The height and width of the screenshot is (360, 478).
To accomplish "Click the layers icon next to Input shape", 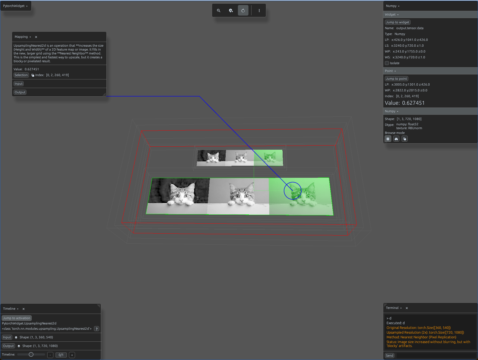I will 16,337.
